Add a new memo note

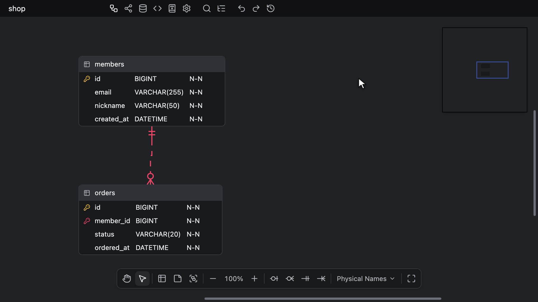tap(178, 279)
